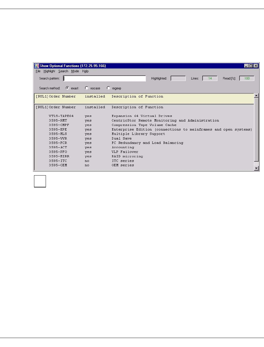Click 'CentricStor Remote Monitoring and Administration' text
This screenshot has height=347, width=264.
[x=165, y=121]
